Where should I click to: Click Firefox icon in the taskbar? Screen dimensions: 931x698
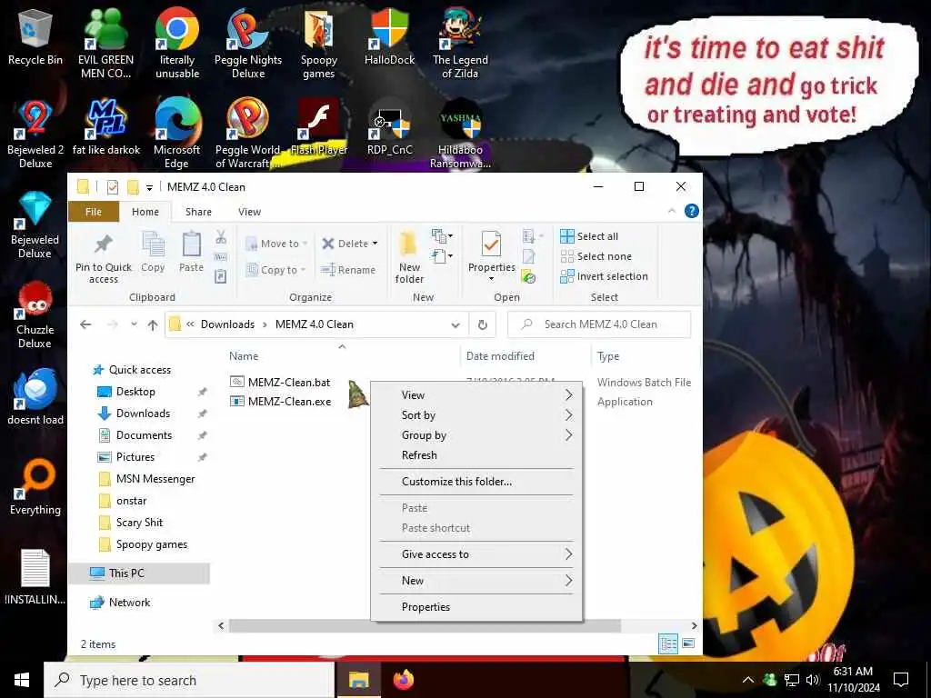tap(404, 680)
